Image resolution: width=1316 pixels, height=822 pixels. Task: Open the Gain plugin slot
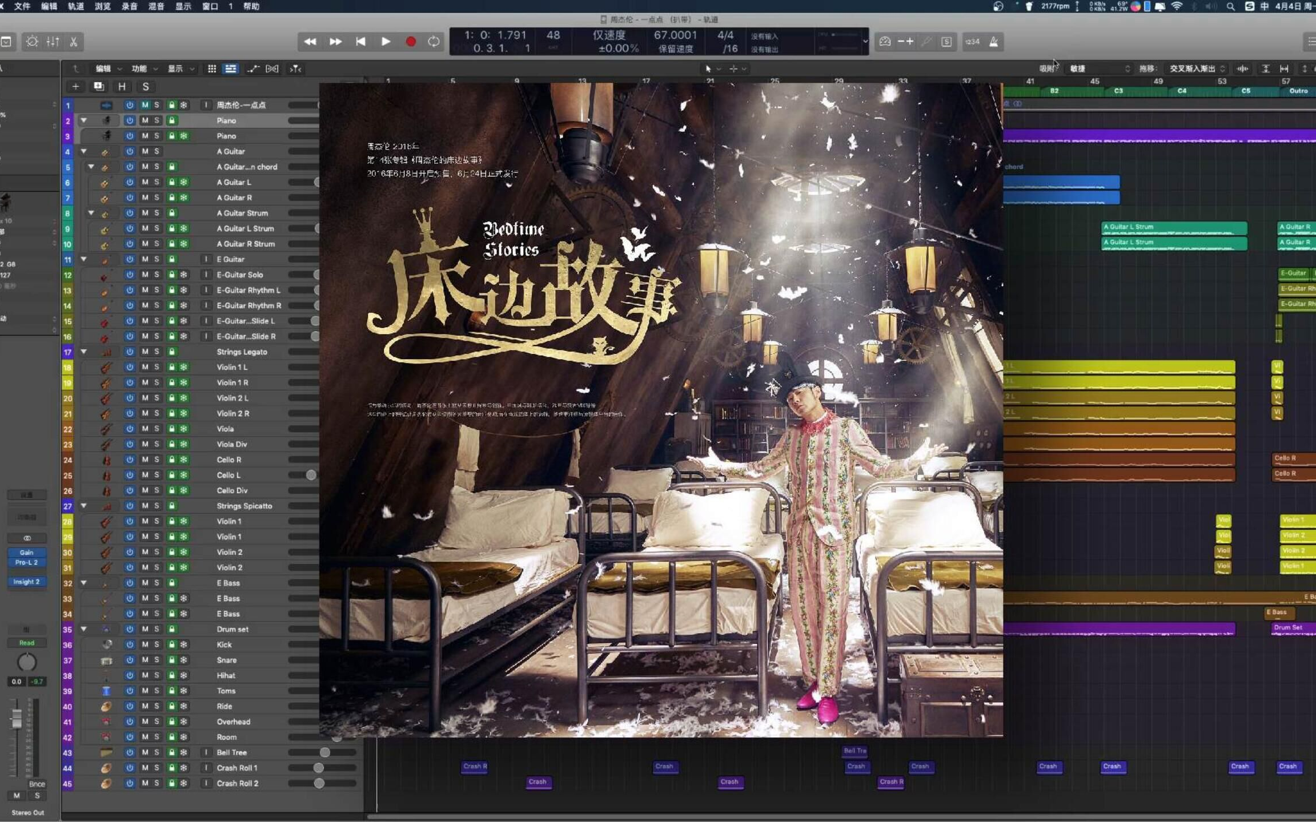point(26,553)
